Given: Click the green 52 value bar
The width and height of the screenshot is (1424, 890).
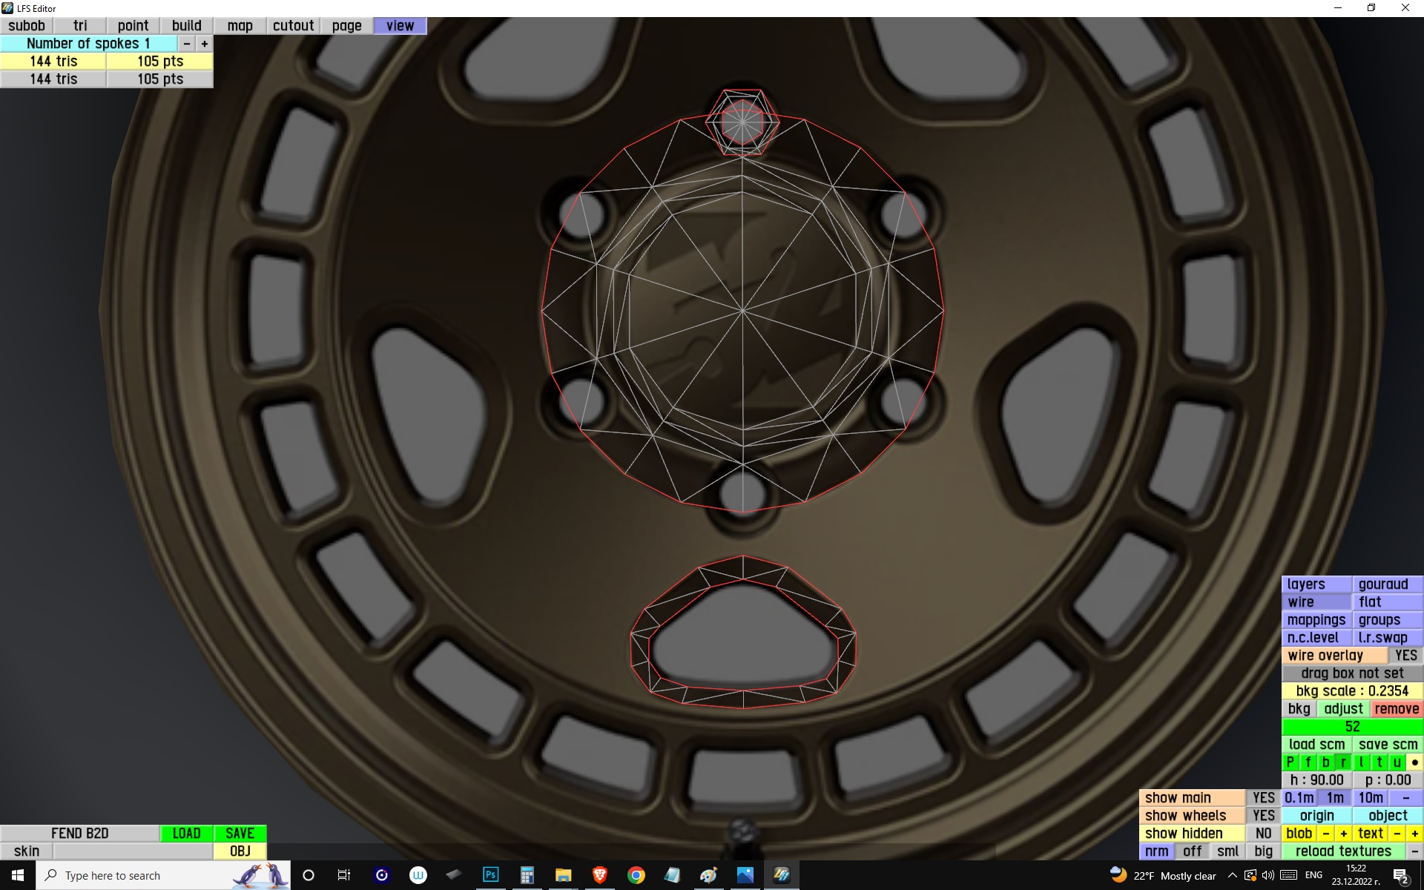Looking at the screenshot, I should 1352,727.
